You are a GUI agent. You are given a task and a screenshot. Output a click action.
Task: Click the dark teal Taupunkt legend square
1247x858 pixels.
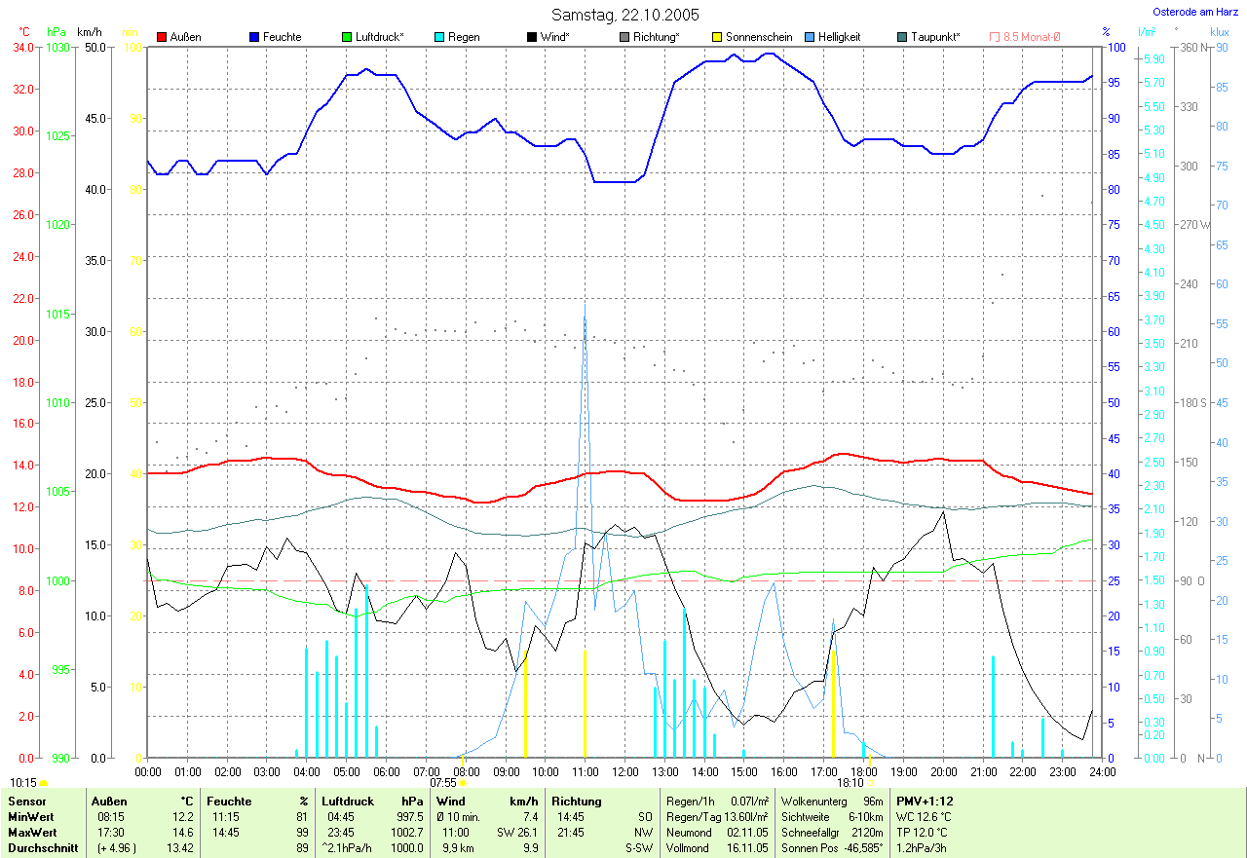[x=902, y=37]
